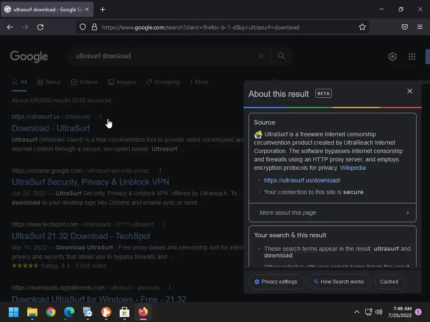The height and width of the screenshot is (322, 430).
Task: Open Google quick settings gear
Action: pos(393,57)
